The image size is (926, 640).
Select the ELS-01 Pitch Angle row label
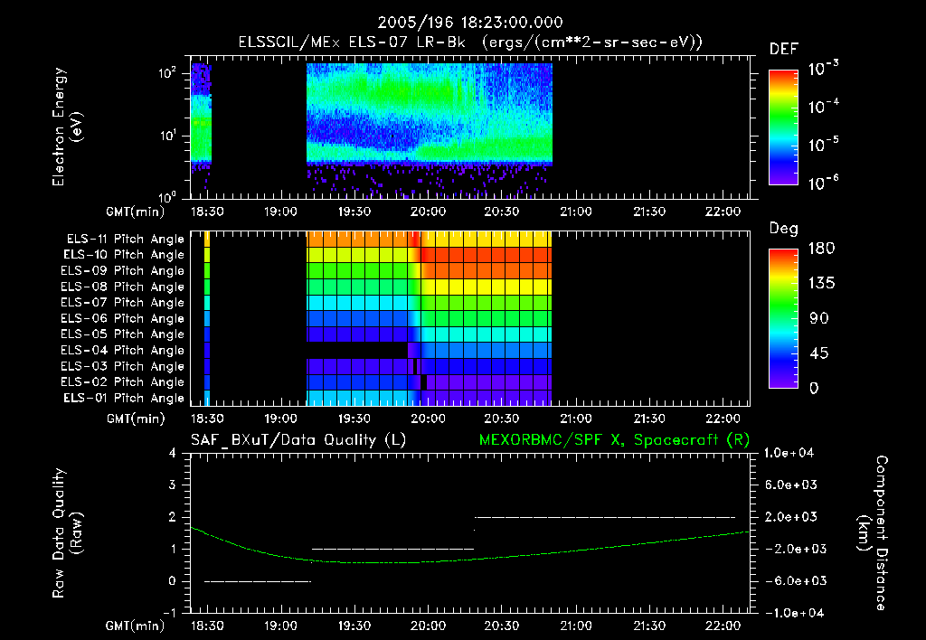[124, 399]
